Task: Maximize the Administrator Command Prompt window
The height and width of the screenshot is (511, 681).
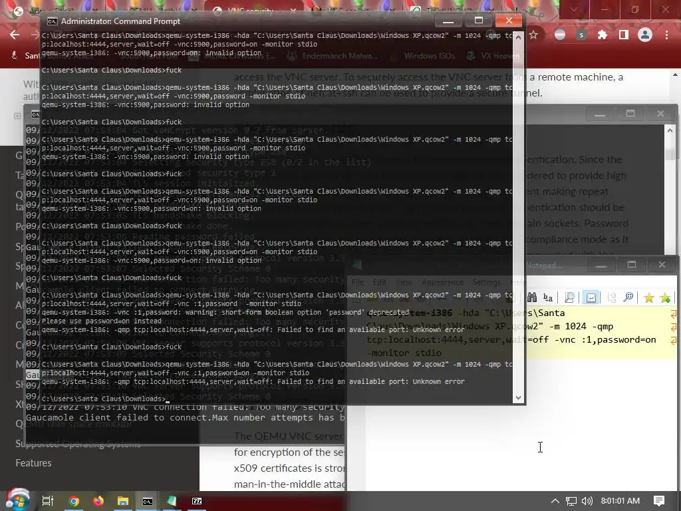Action: [479, 20]
